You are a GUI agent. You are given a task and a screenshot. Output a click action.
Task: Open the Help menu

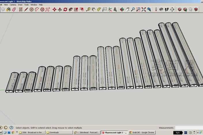[41, 5]
